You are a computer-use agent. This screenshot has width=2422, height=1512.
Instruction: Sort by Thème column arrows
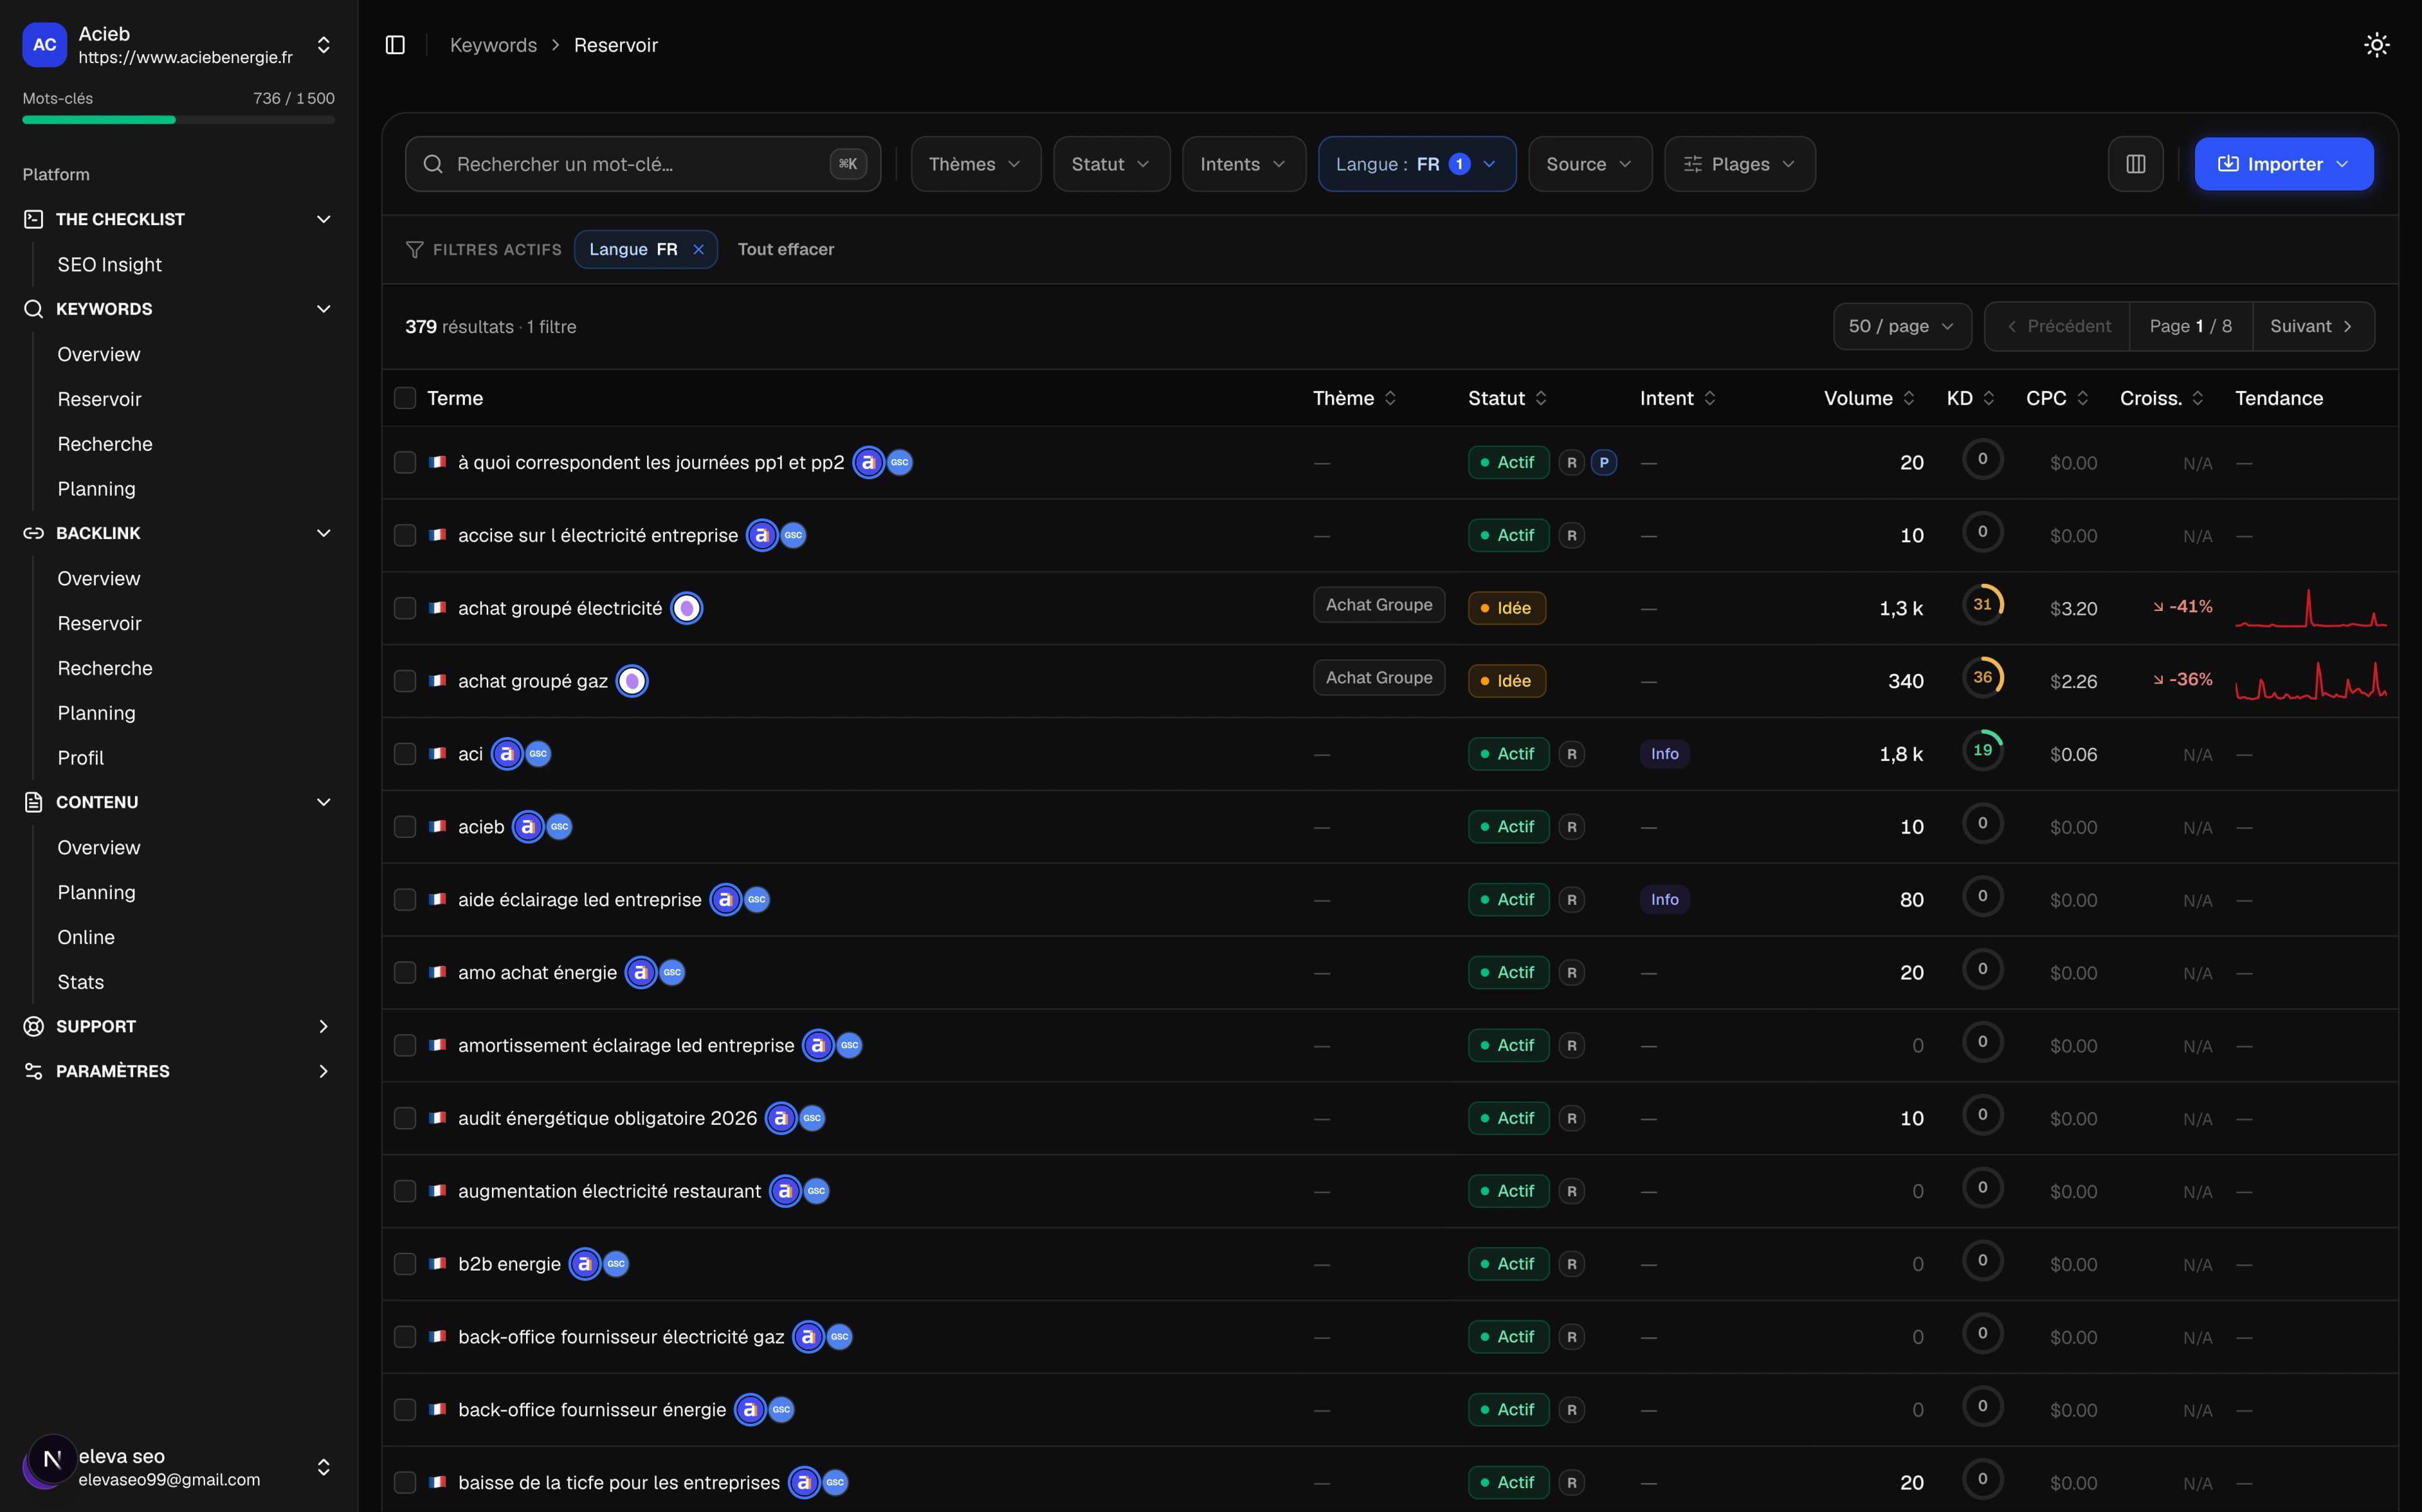(x=1390, y=398)
